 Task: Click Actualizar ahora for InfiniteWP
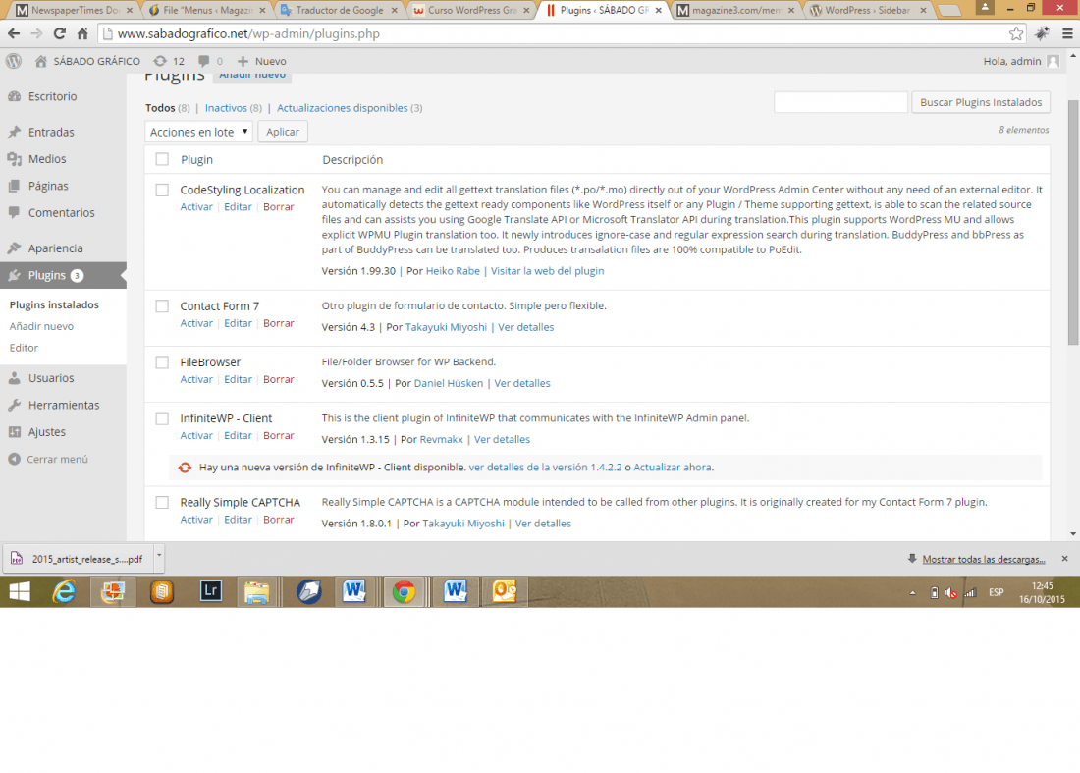tap(673, 467)
